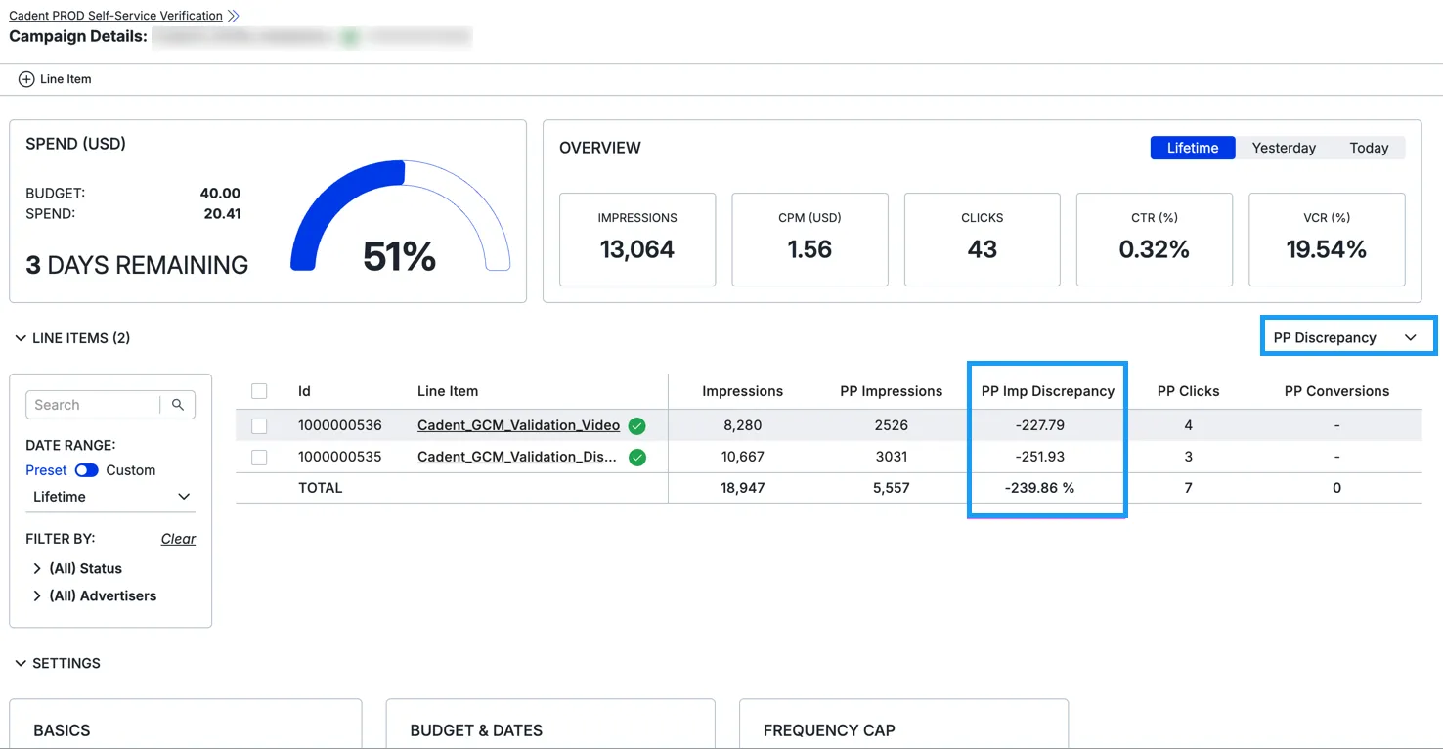Click the PP Imp Discrepancy column header
Screen dimensions: 1443x749
pyautogui.click(x=1048, y=391)
